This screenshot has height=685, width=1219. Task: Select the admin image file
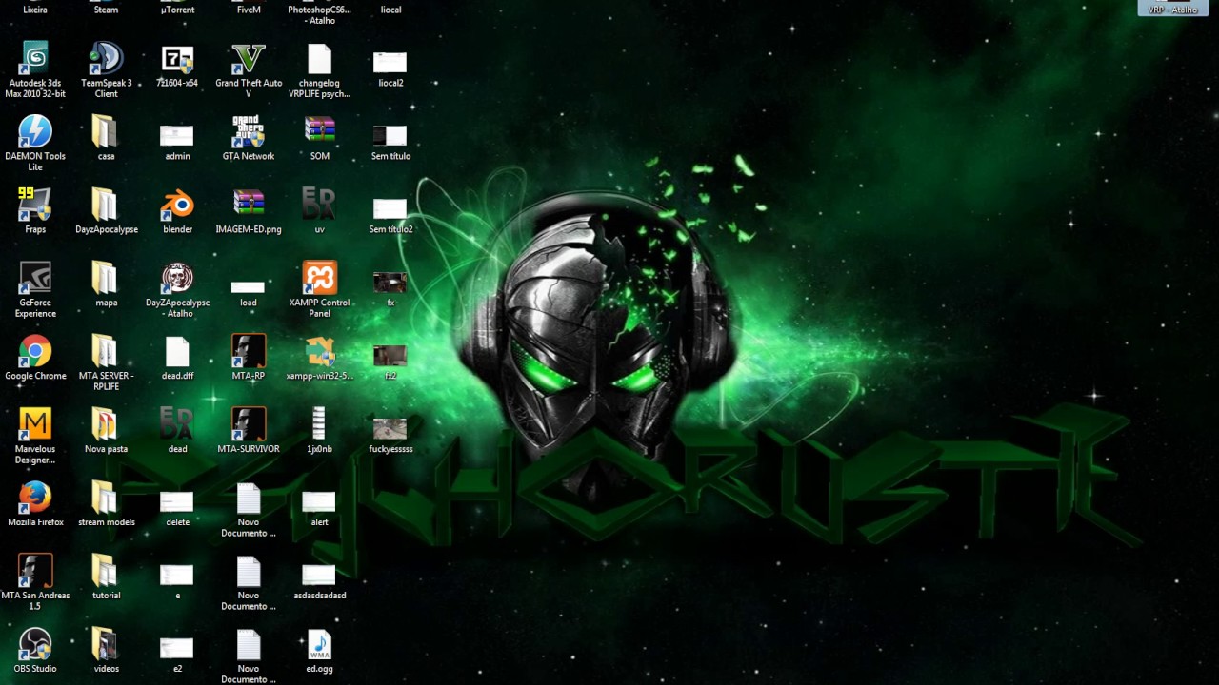(x=177, y=135)
